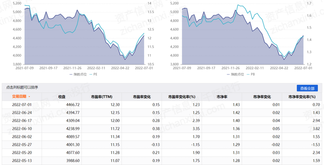Sort by the 市净率 column header

(222, 97)
